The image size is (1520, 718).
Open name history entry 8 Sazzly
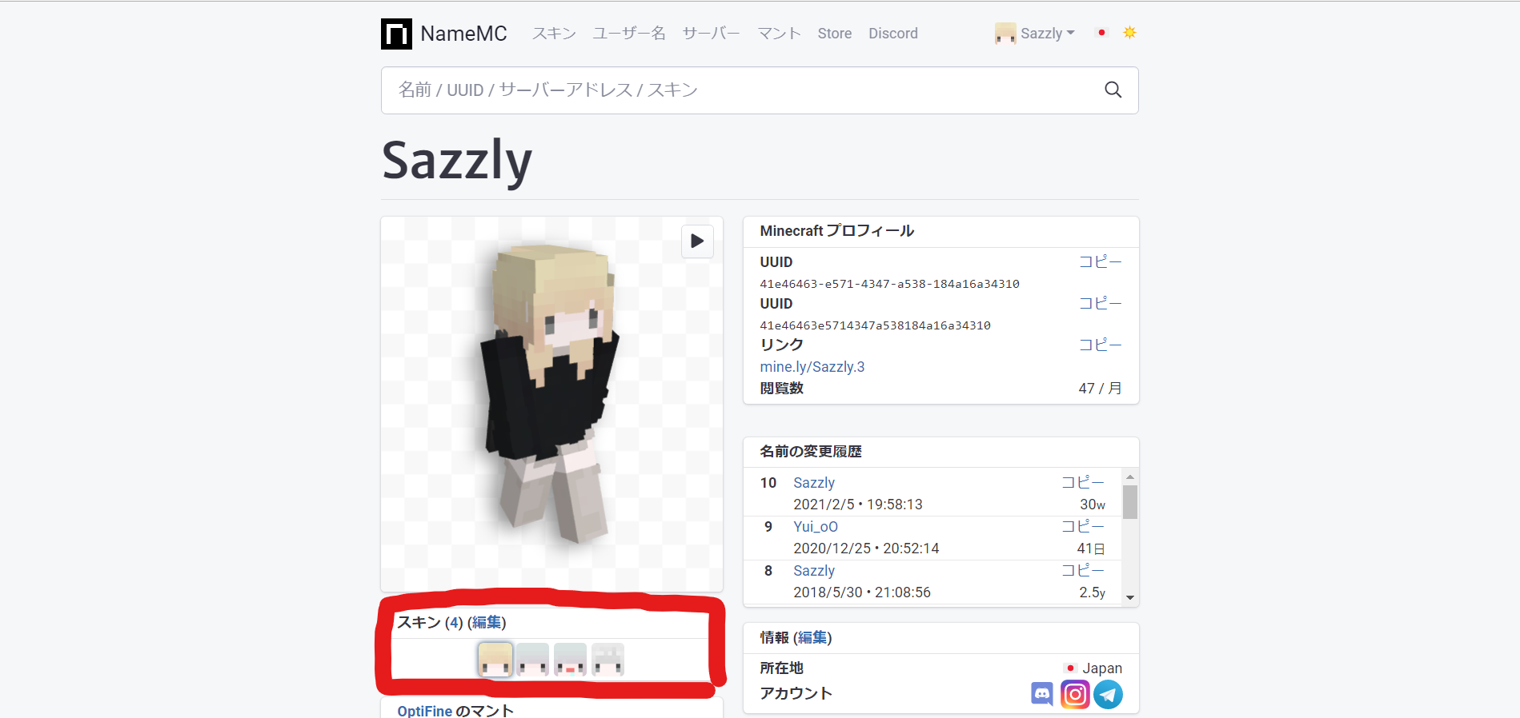pyautogui.click(x=814, y=571)
